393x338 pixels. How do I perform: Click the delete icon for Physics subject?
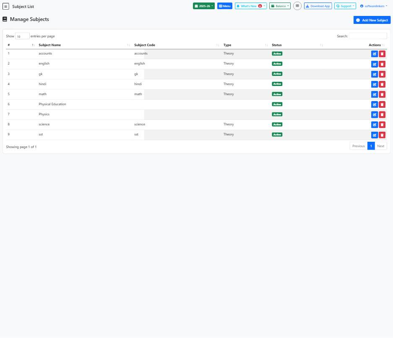coord(382,114)
